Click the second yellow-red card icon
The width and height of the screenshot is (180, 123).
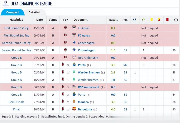pos(159,20)
